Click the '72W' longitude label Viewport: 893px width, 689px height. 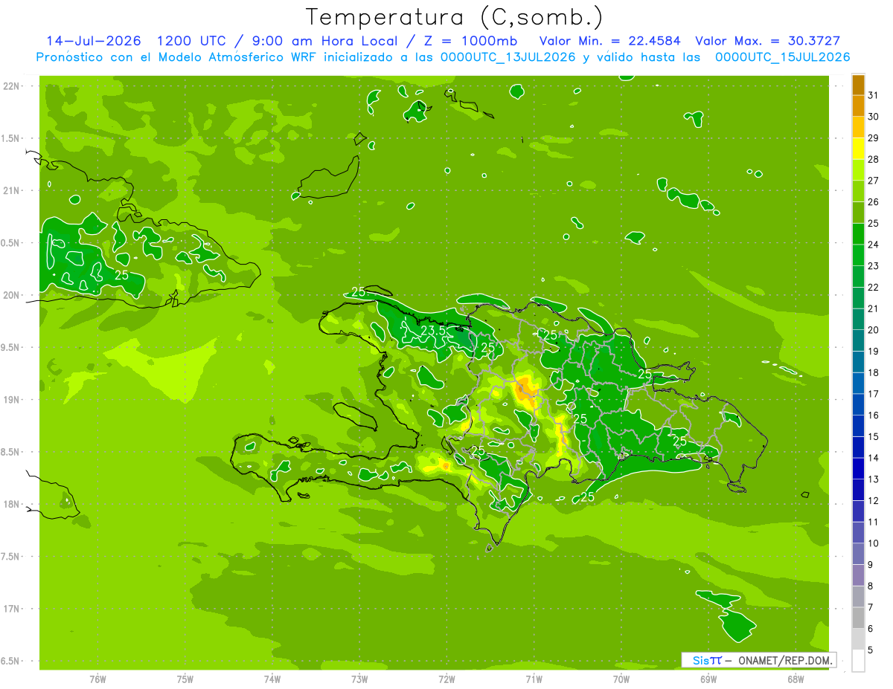coord(446,679)
